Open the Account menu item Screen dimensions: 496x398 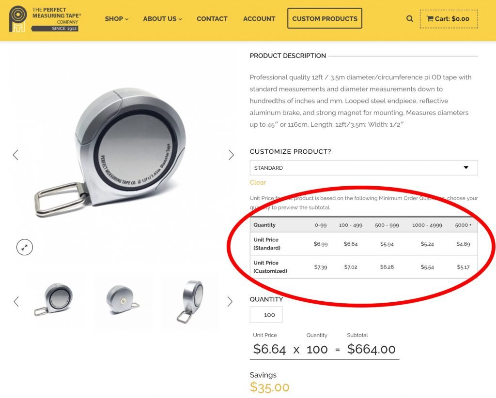(259, 19)
